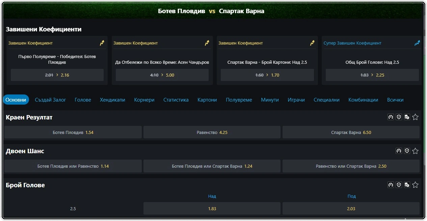Click the Под column header

pyautogui.click(x=351, y=196)
